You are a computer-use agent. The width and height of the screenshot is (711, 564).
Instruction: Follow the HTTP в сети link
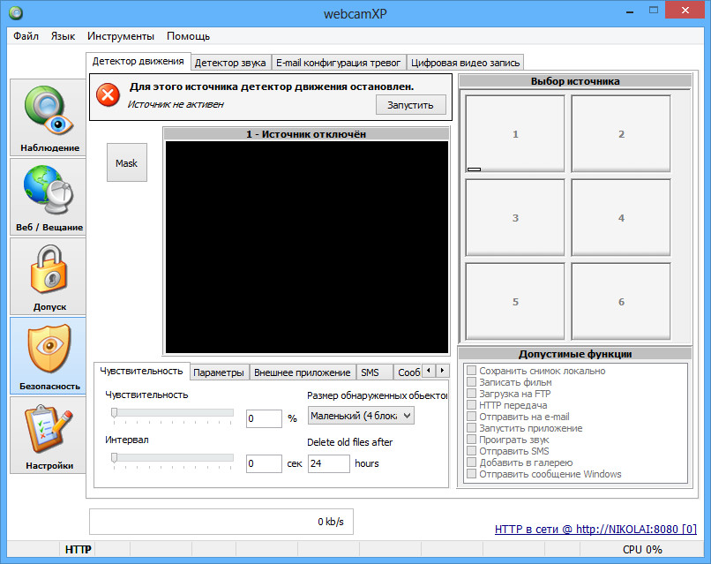pos(595,530)
